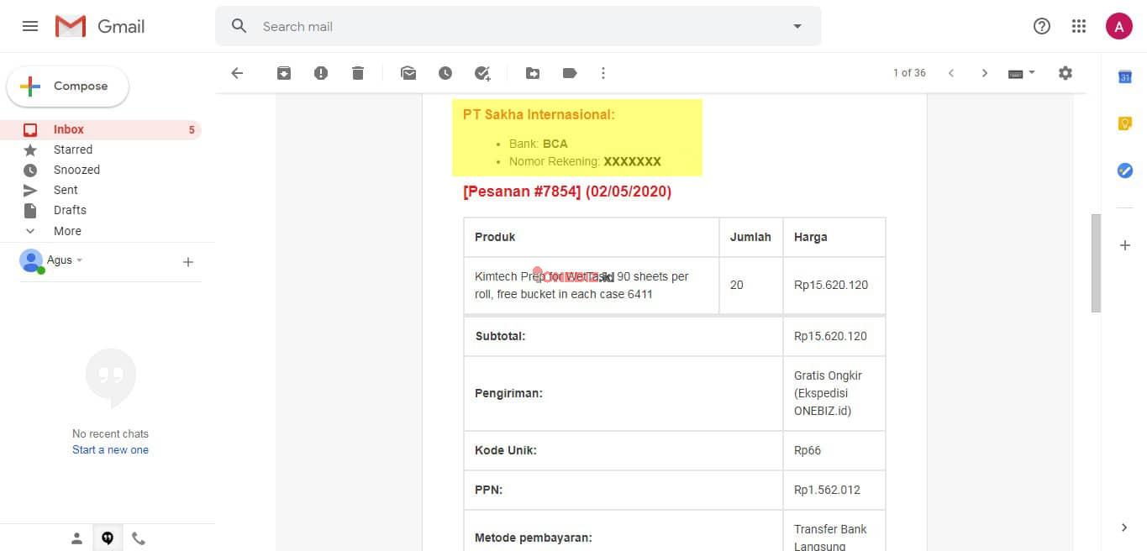Go to newer email arrow

[951, 73]
